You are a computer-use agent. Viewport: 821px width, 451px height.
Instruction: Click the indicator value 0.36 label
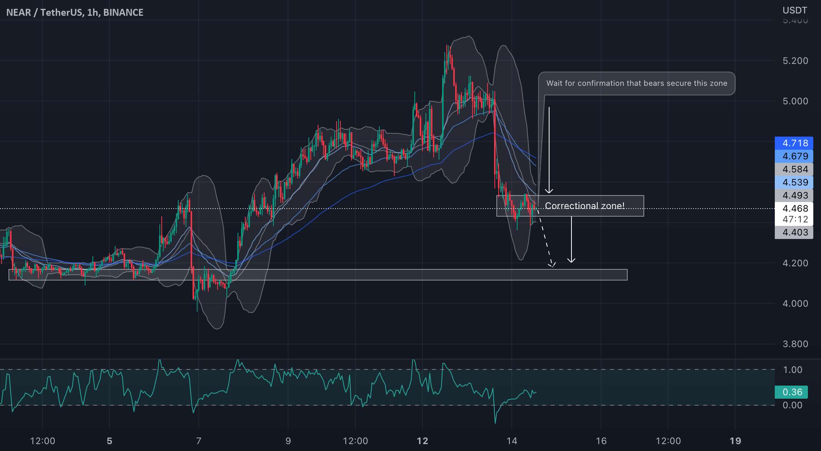coord(791,392)
